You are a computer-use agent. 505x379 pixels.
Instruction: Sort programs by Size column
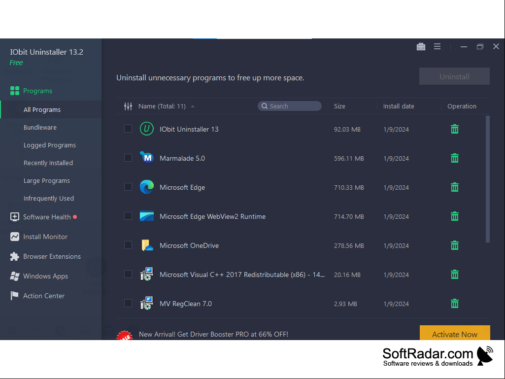[x=339, y=106]
